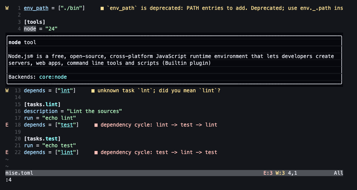357x190 pixels.
Task: Click the W warning sign beside line 1
Action: pyautogui.click(x=7, y=8)
